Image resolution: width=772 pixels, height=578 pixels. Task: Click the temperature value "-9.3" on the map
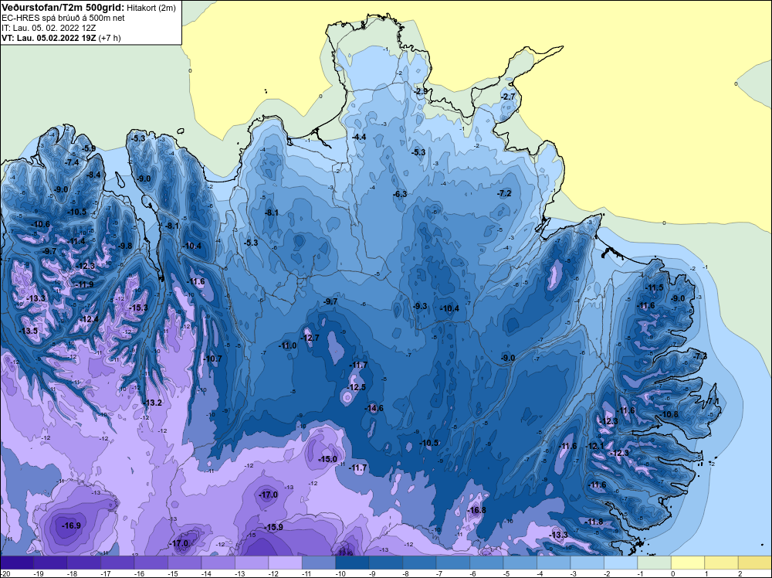tap(419, 306)
